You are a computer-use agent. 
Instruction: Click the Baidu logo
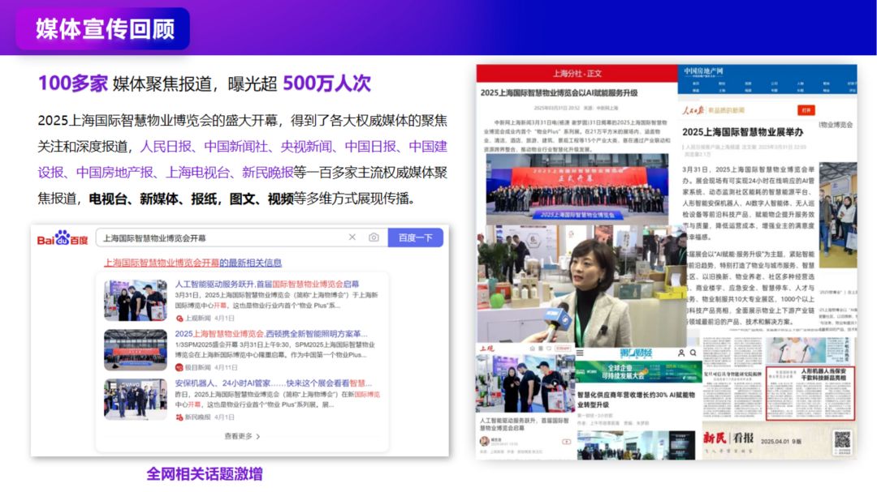62,238
